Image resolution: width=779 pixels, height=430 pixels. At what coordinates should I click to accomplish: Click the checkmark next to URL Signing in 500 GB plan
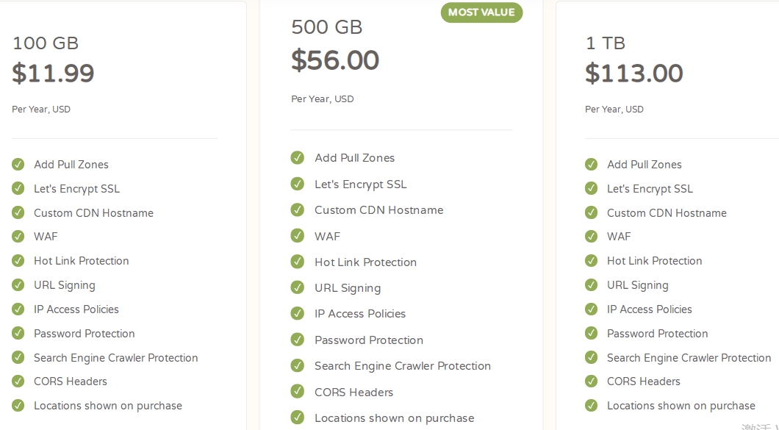298,287
